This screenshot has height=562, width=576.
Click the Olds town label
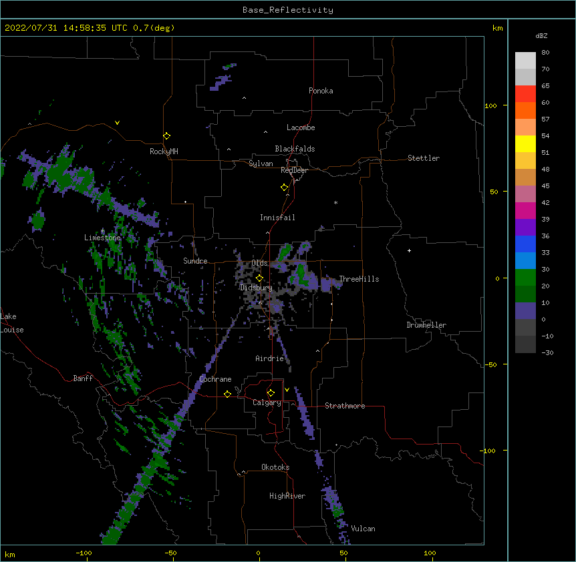click(259, 263)
